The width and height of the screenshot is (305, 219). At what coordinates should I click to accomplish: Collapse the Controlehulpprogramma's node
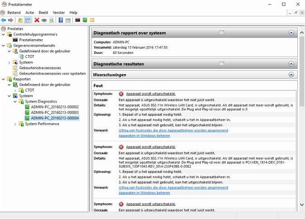pos(3,34)
